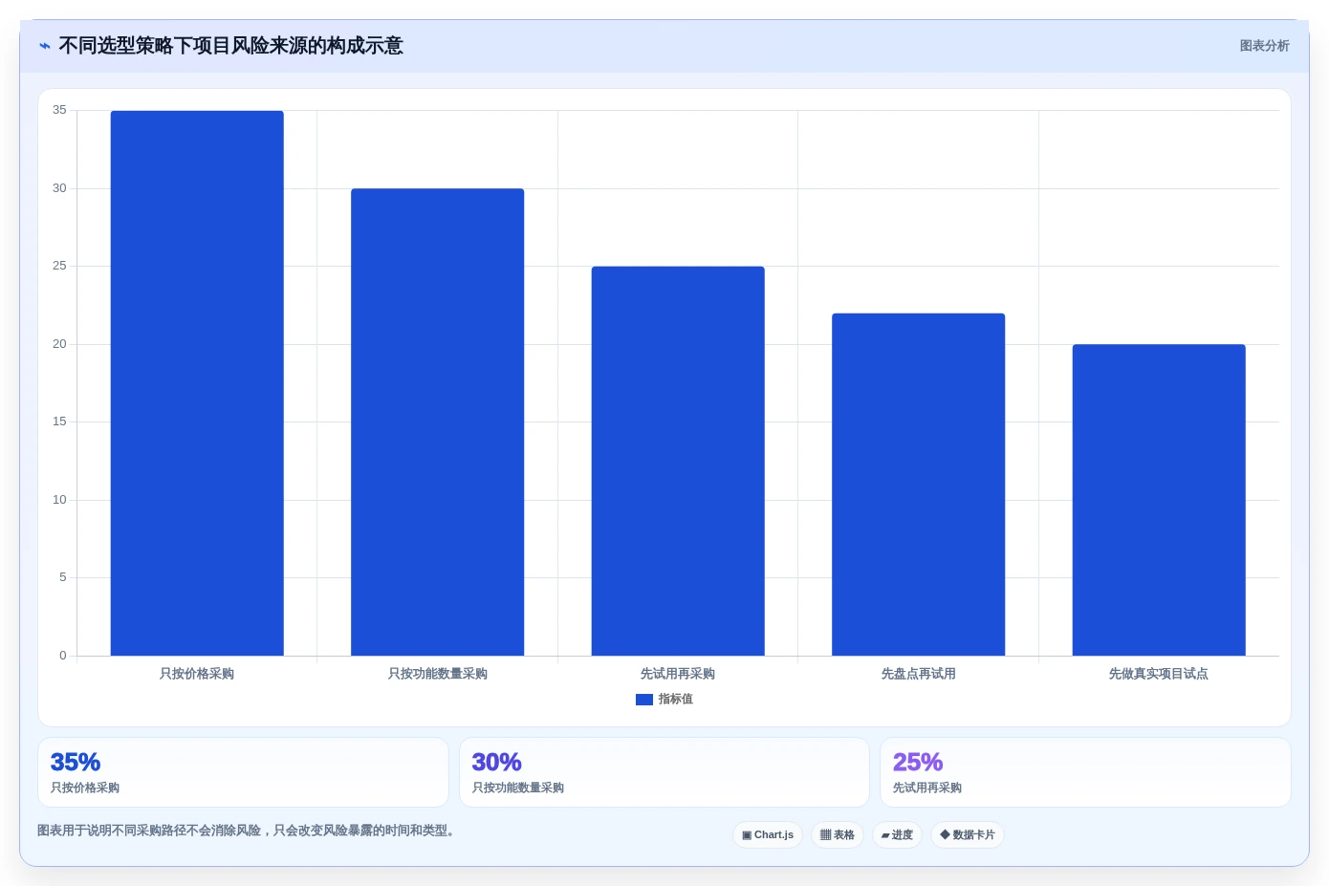Toggle the 指标值 legend color box

[x=644, y=700]
